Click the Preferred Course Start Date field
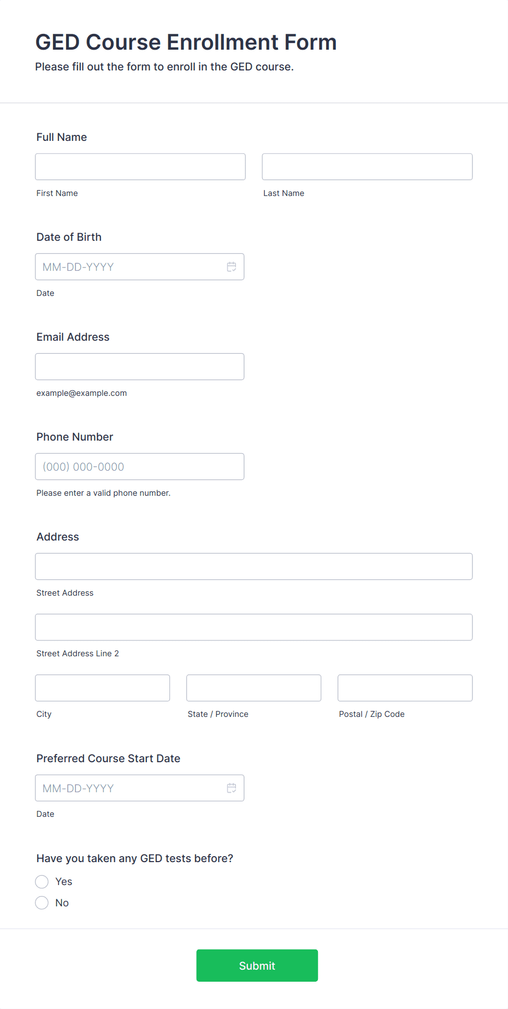Screen dimensions: 508x1009 click(140, 788)
